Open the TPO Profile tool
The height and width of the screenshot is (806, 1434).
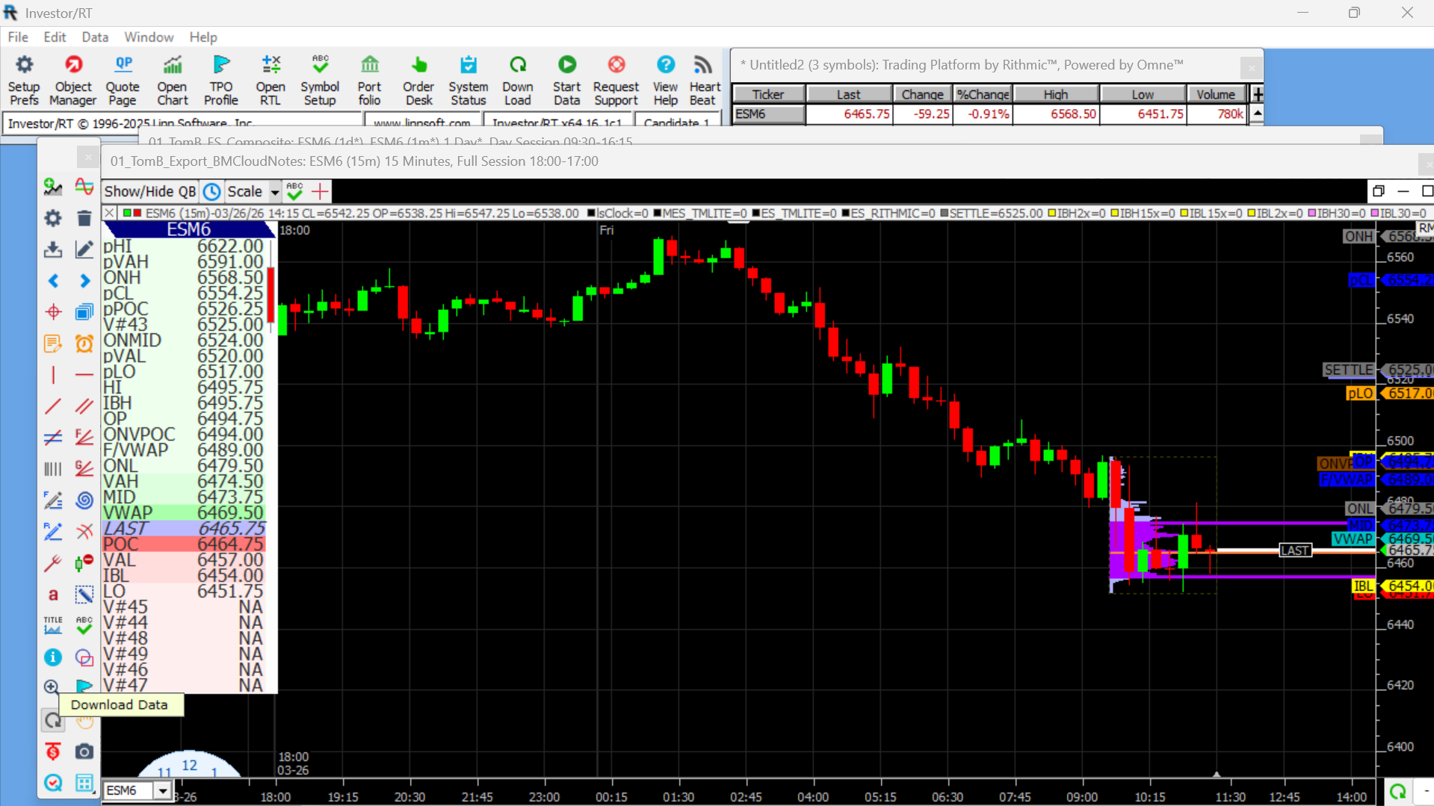(220, 79)
